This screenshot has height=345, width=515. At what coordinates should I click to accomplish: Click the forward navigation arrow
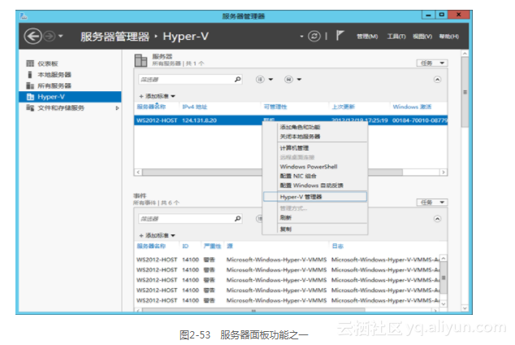tap(50, 36)
